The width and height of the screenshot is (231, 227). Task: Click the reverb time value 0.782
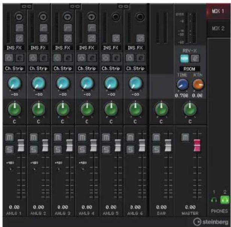click(181, 96)
